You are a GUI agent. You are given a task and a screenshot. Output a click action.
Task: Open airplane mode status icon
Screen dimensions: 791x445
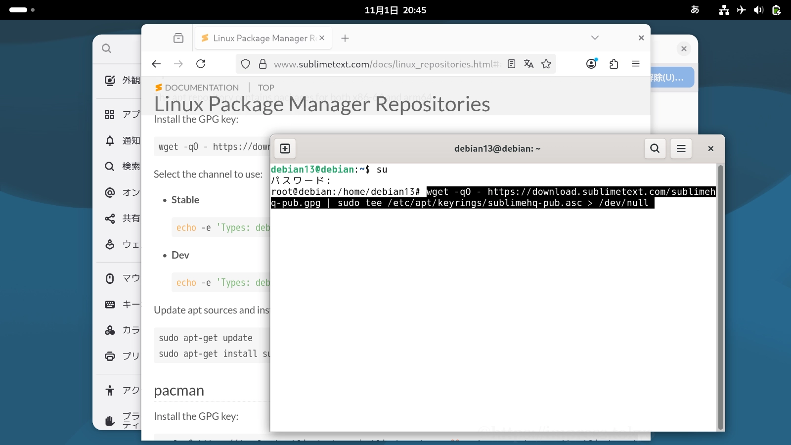742,10
